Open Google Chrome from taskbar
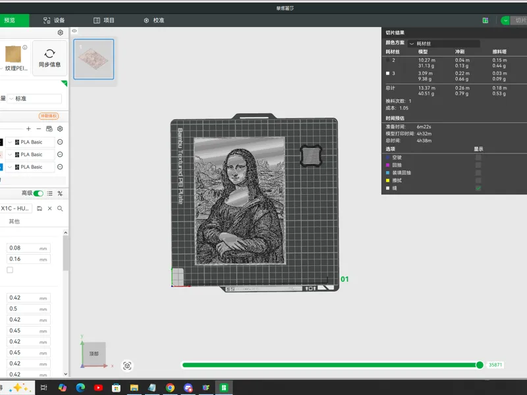 coord(170,388)
